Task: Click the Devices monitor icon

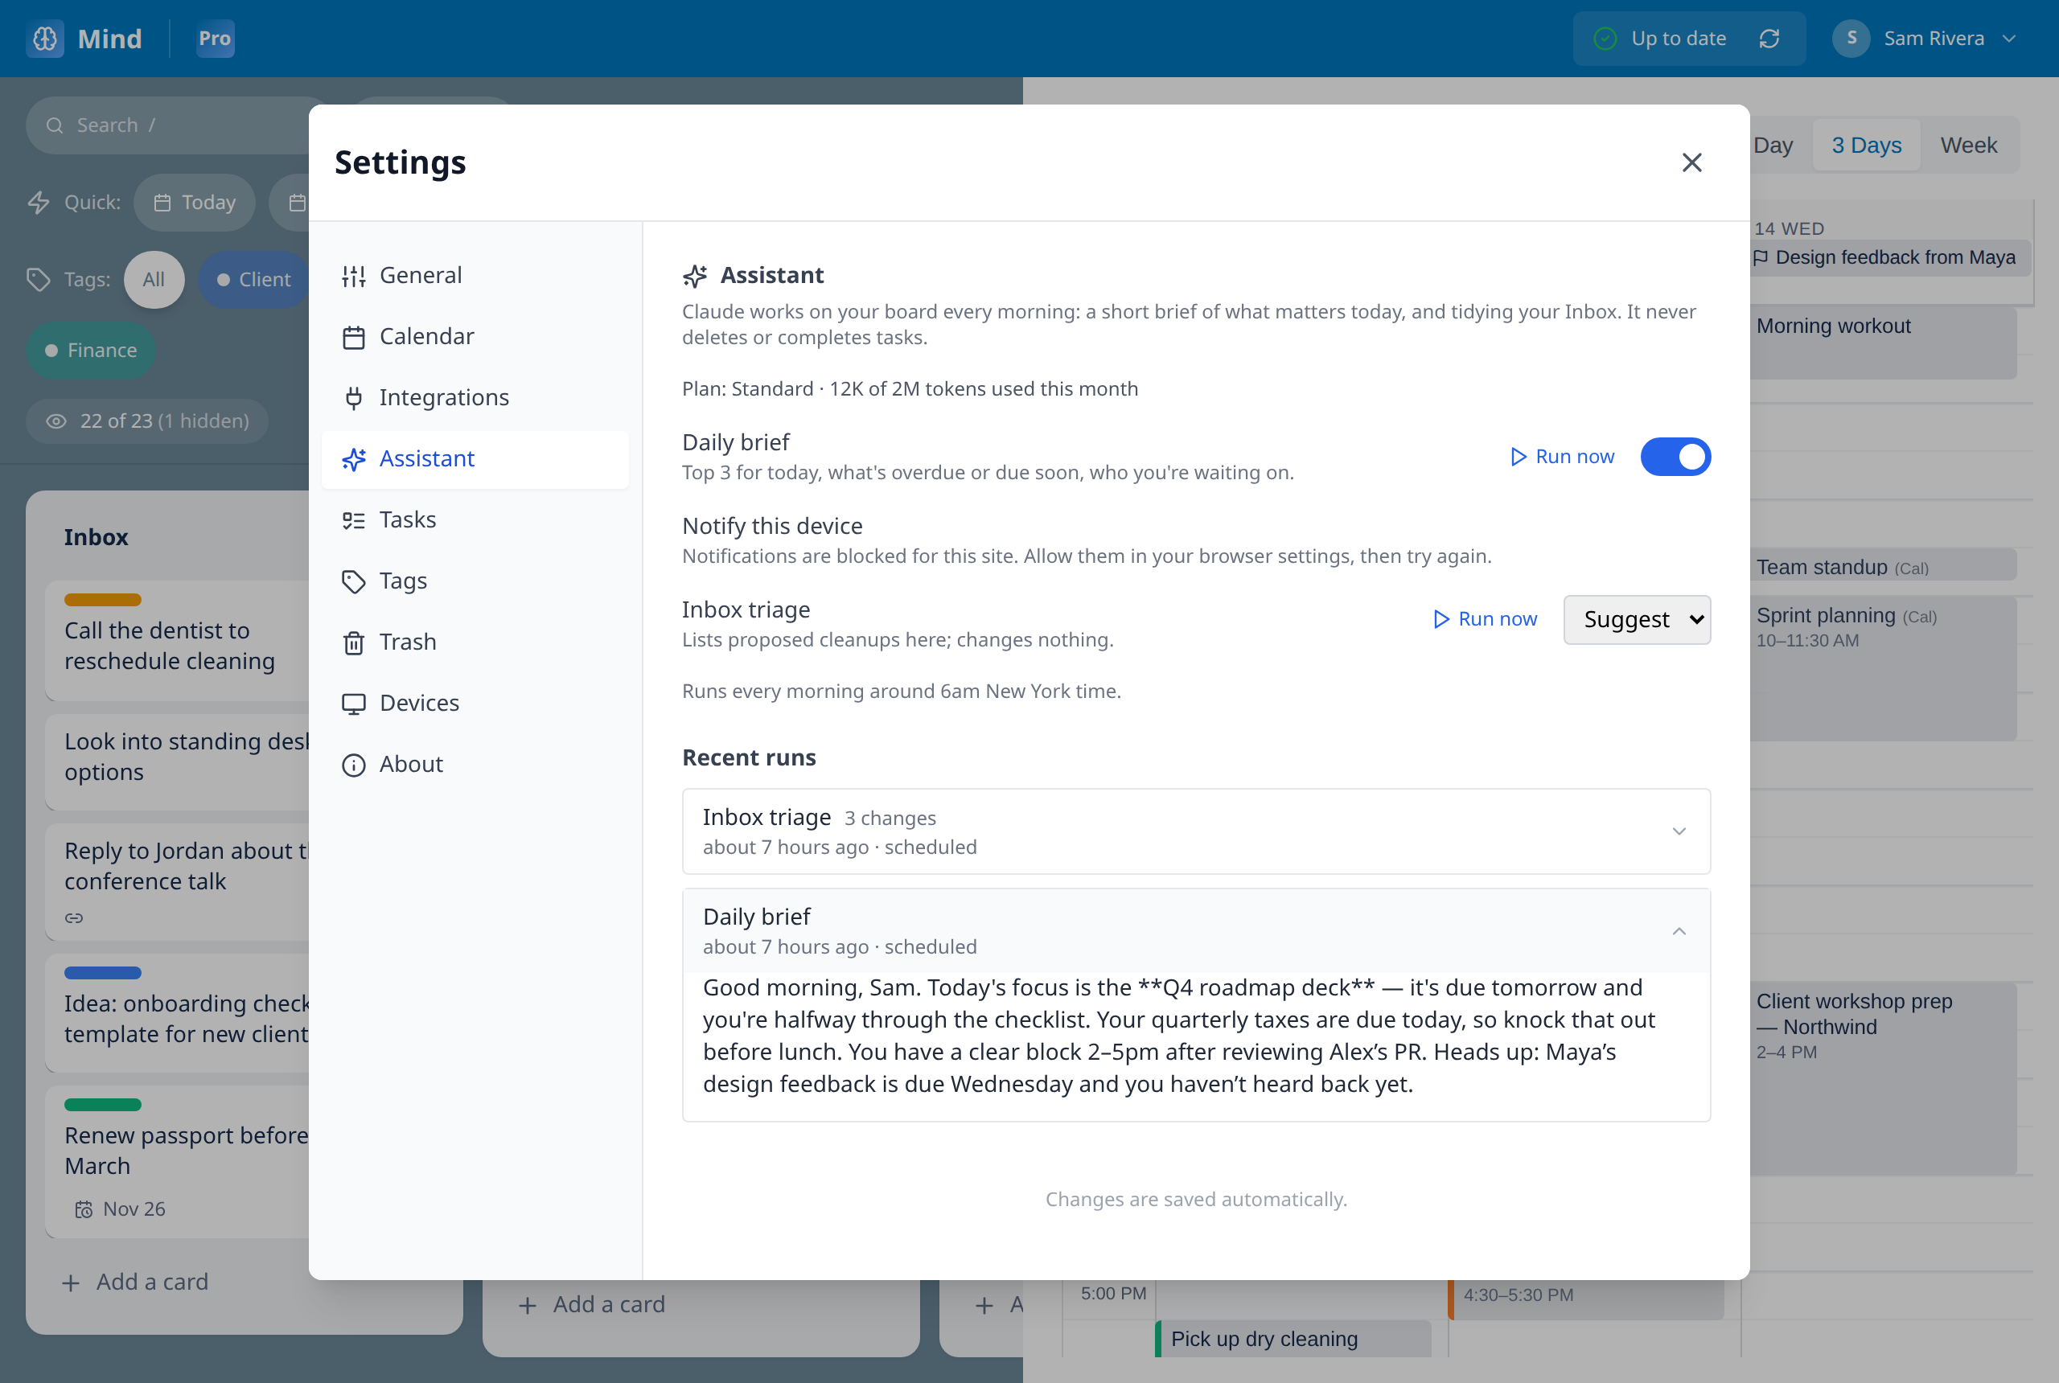Action: [353, 703]
